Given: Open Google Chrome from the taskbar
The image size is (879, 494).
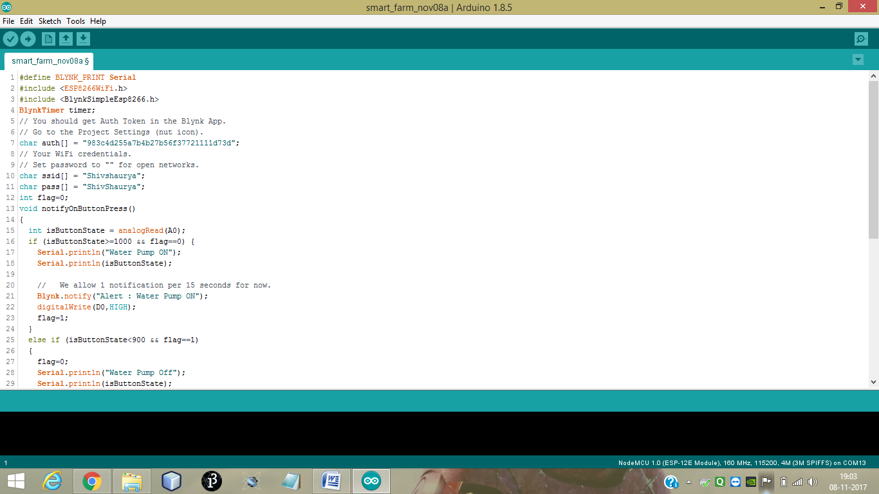Looking at the screenshot, I should 92,481.
